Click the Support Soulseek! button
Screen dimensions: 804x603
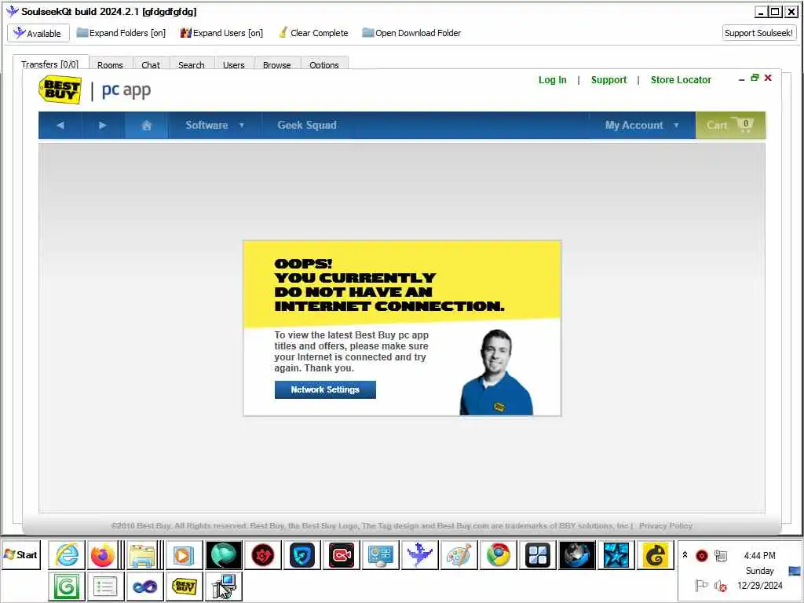(759, 33)
